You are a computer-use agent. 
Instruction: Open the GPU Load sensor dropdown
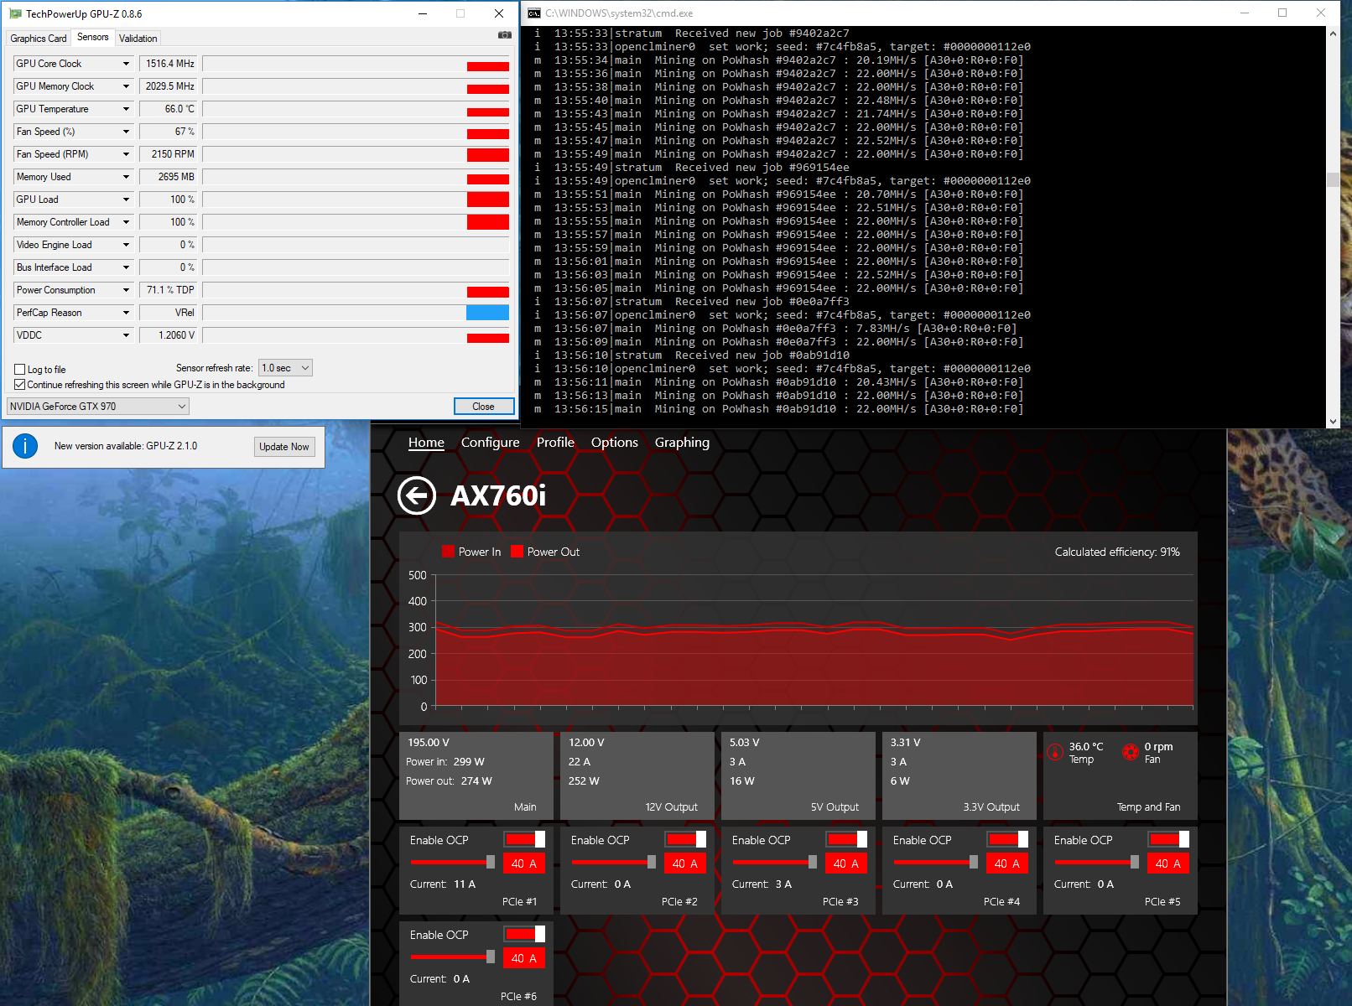click(x=127, y=200)
